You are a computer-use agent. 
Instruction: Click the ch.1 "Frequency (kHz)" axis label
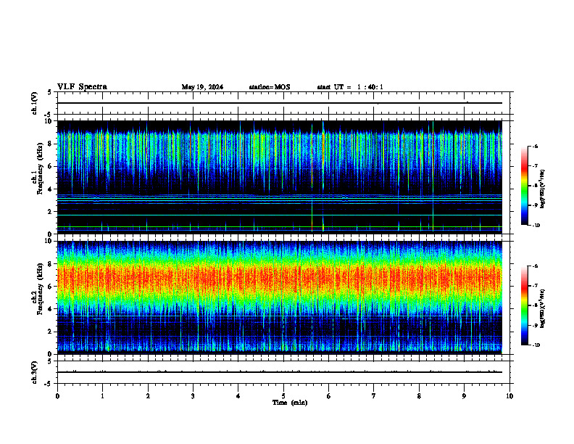(40, 169)
